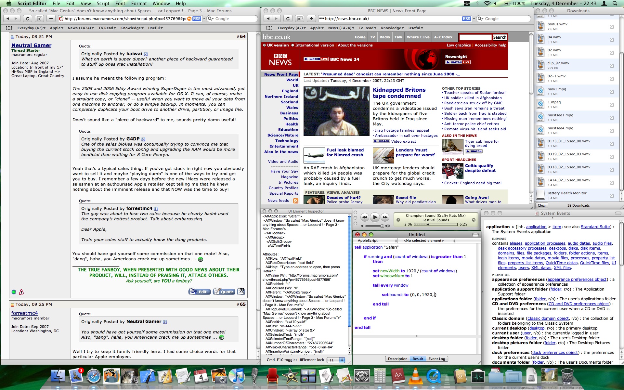Click the add bookmark plus button in BBC window

311,19
